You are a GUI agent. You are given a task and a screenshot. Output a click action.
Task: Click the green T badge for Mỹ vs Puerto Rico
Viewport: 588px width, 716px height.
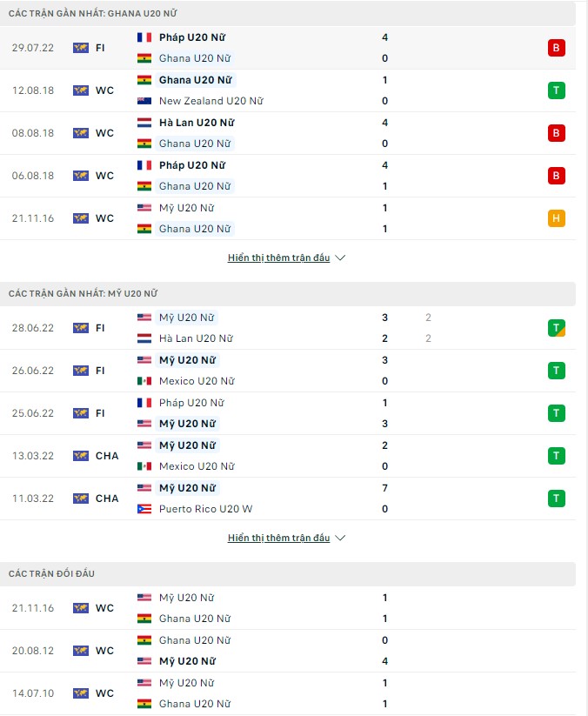(557, 498)
